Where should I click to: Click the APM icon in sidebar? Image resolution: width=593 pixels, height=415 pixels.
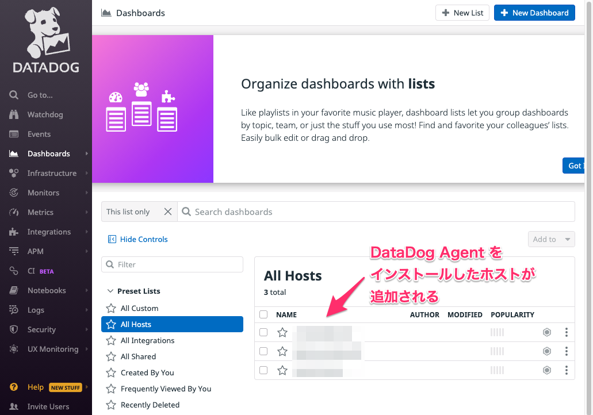click(x=14, y=251)
